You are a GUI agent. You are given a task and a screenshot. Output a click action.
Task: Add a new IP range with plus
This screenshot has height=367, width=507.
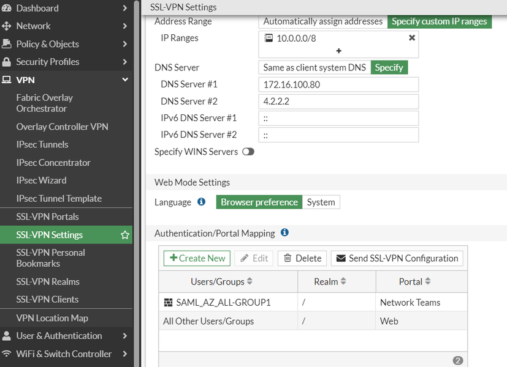click(338, 51)
